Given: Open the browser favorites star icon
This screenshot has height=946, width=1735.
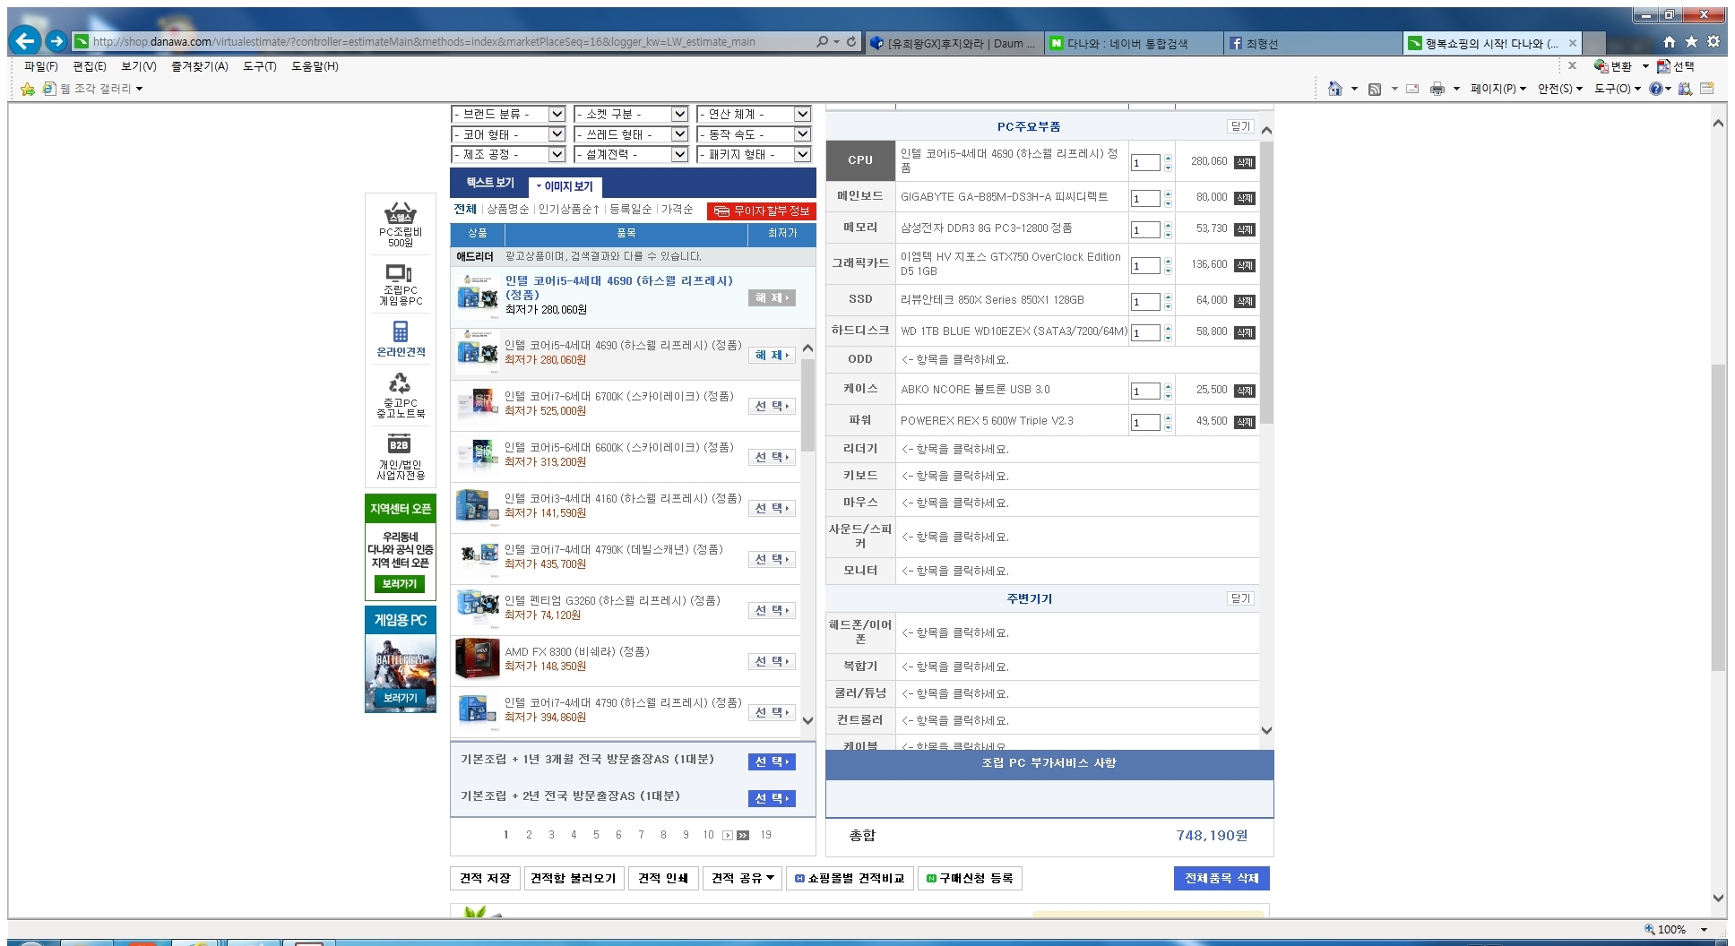Looking at the screenshot, I should [1691, 42].
